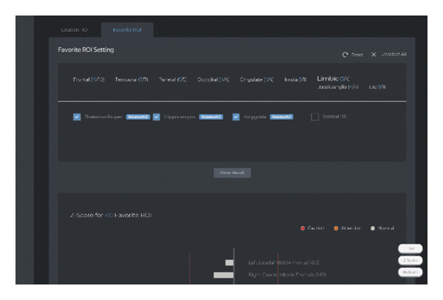Screen dimensions: 443x300
Task: Click the red Caution legend dot
Action: click(303, 228)
